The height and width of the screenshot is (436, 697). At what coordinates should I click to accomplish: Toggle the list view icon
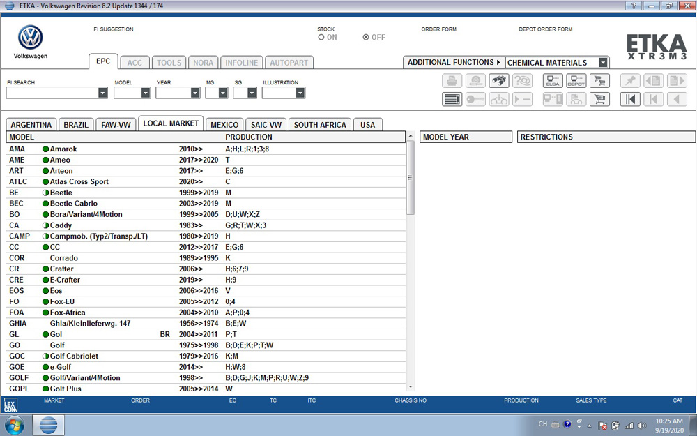[452, 99]
